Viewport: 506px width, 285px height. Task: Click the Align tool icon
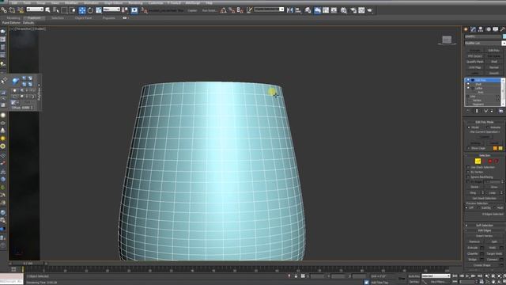pyautogui.click(x=298, y=10)
